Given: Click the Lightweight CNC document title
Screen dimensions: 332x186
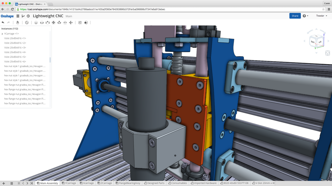Looking at the screenshot, I should [48, 16].
